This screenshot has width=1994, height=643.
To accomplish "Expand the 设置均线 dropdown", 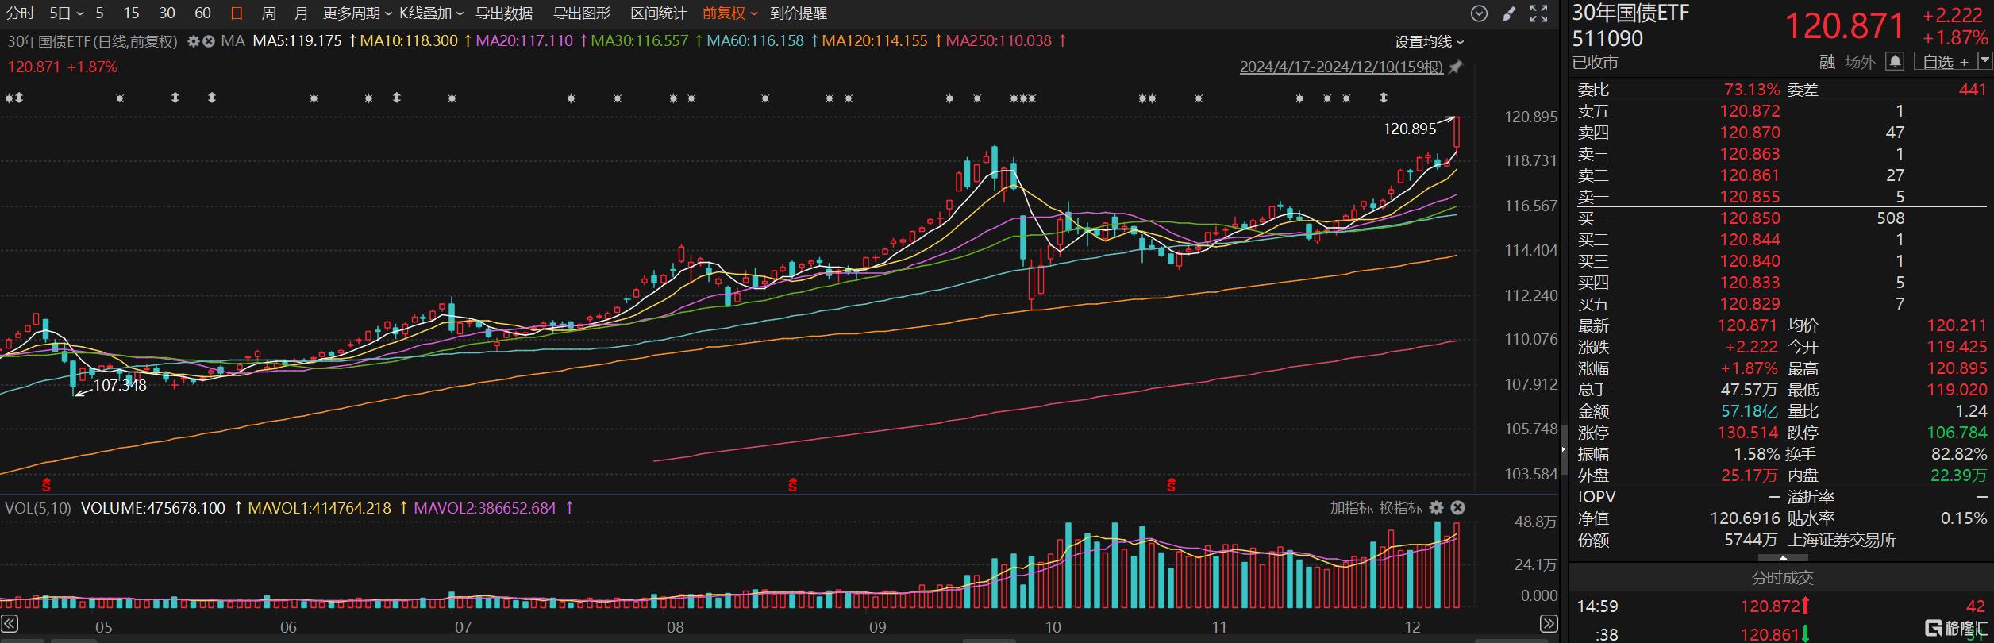I will (1429, 41).
